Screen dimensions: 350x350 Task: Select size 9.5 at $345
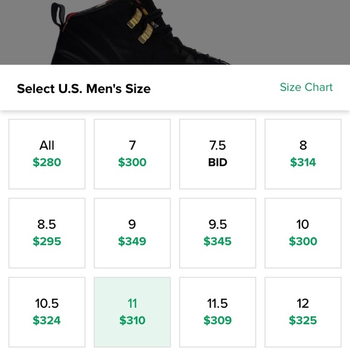(218, 233)
